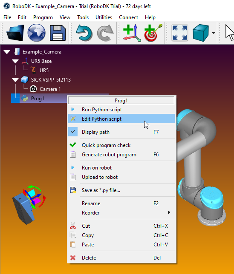Fit all to view with the four-arrows icon
Screen dimensions: 234x274
click(x=180, y=33)
